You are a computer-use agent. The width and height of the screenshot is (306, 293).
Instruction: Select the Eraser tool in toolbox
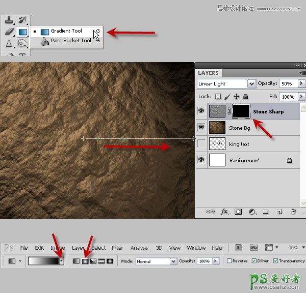(x=9, y=32)
